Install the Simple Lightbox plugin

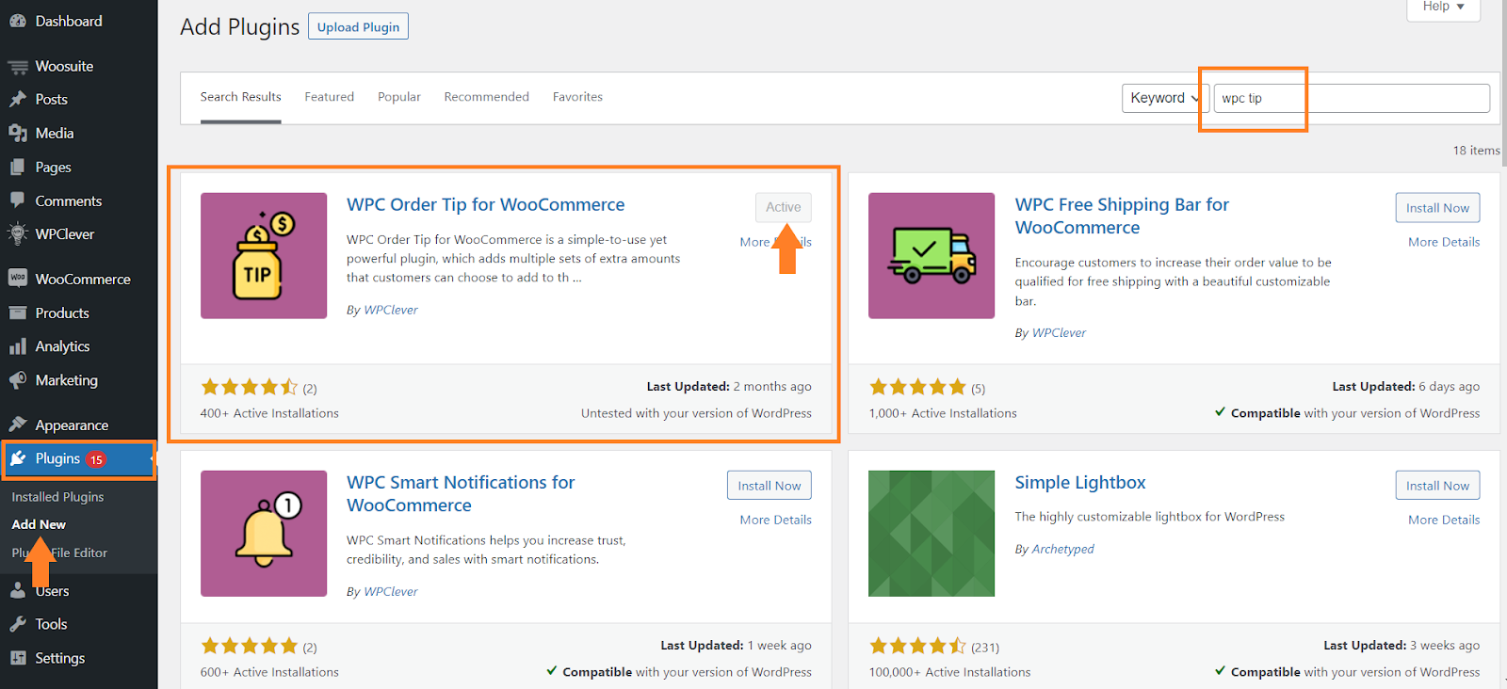coord(1437,486)
